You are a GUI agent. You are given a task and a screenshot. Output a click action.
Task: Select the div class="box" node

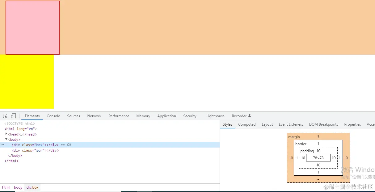[x=35, y=145]
